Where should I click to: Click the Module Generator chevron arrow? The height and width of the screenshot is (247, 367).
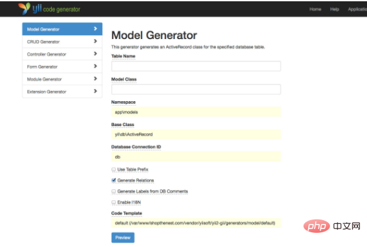[95, 79]
